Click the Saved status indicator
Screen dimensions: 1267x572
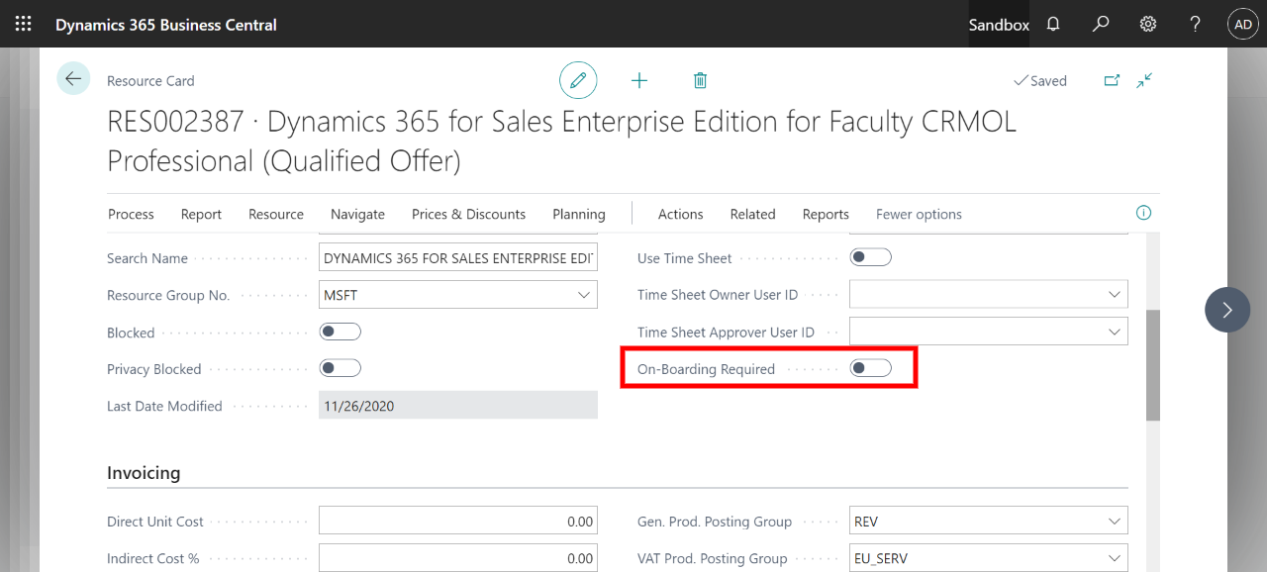click(x=1040, y=81)
